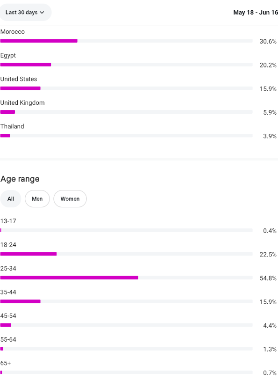Click the Age range heading
This screenshot has width=278, height=381.
[20, 179]
